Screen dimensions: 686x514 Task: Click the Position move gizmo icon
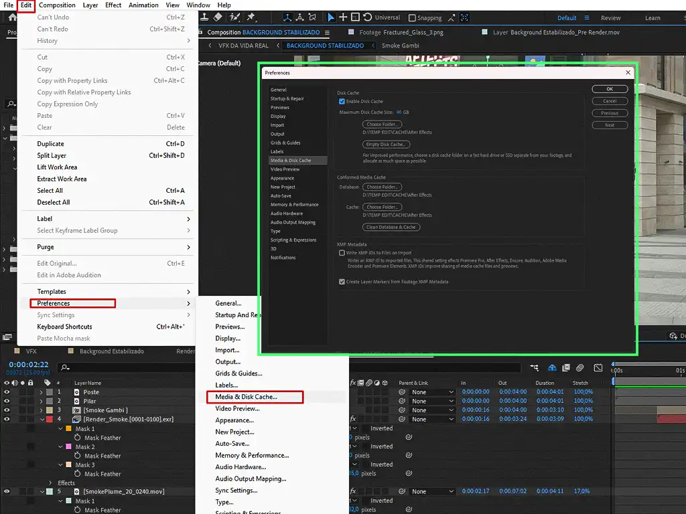[343, 17]
